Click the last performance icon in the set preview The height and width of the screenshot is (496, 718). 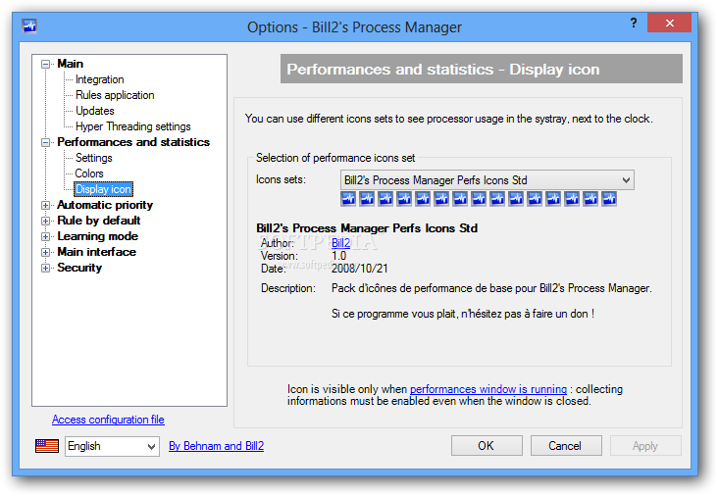pyautogui.click(x=609, y=199)
